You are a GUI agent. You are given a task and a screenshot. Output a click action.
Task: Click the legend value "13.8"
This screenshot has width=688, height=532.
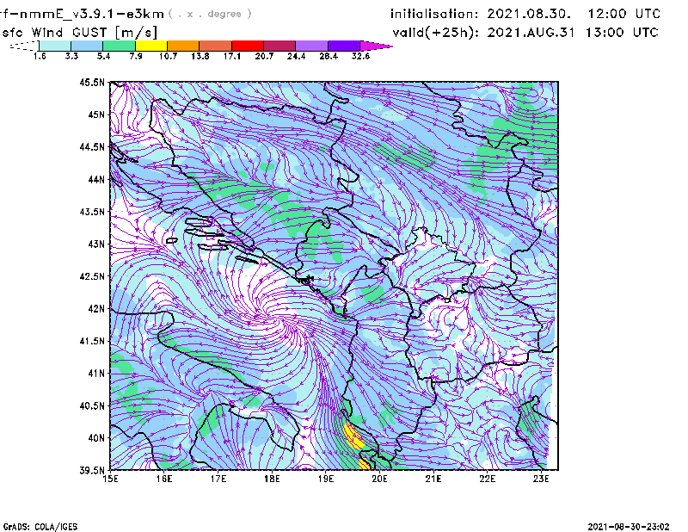click(x=200, y=56)
